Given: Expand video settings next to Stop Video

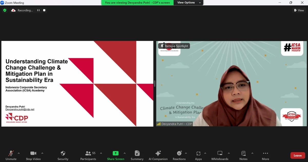Looking at the screenshot, I should point(42,154).
